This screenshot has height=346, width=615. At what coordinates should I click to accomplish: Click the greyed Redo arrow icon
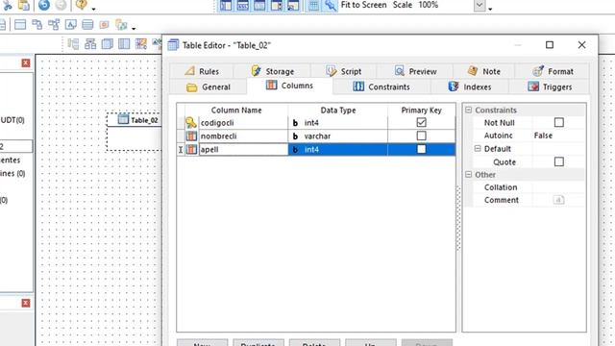[61, 5]
